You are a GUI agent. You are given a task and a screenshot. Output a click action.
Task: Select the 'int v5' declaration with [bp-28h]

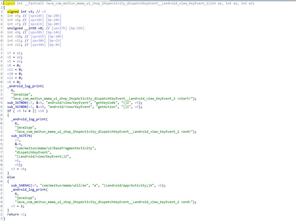point(34,16)
